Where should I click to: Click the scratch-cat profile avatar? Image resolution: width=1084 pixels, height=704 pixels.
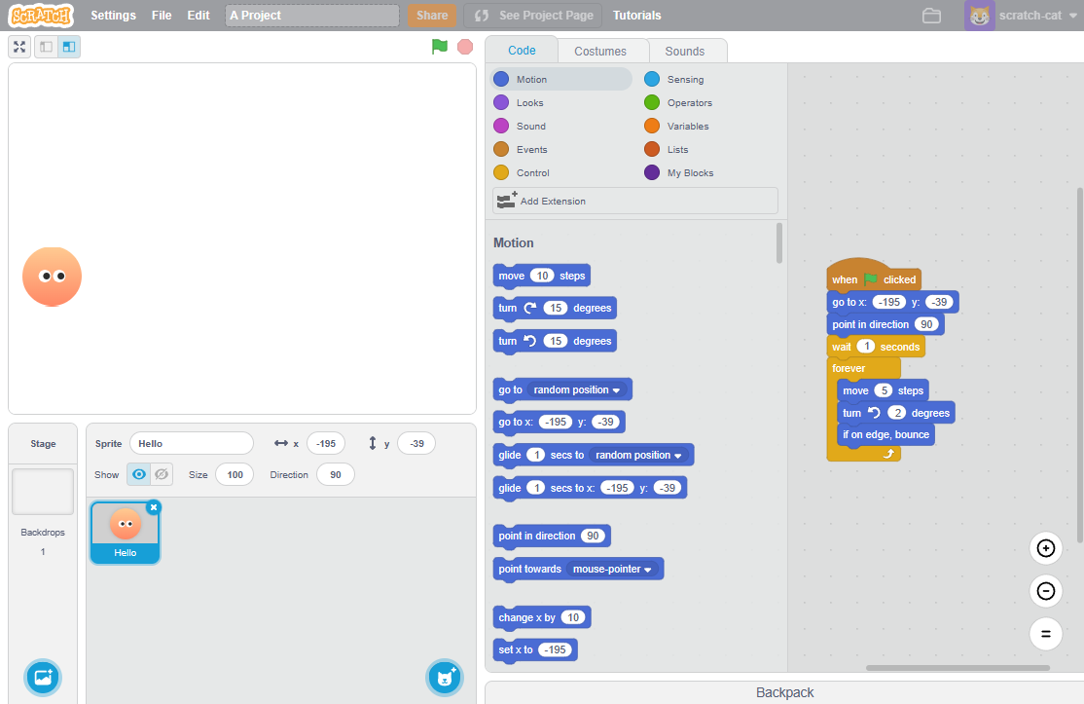(979, 16)
